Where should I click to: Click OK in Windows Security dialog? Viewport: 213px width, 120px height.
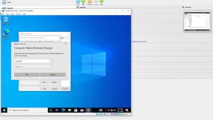click(x=27, y=75)
